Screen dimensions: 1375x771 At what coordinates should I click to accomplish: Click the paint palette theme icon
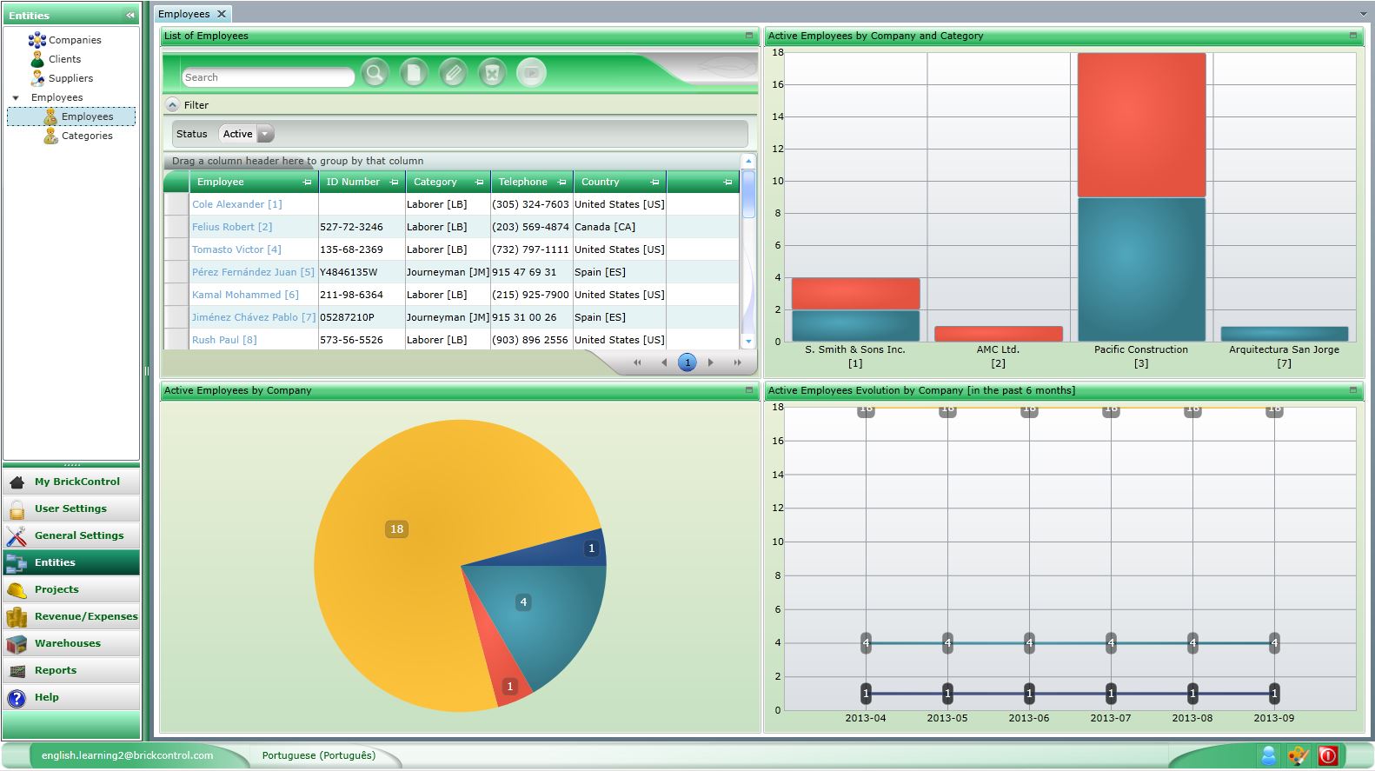click(1298, 755)
